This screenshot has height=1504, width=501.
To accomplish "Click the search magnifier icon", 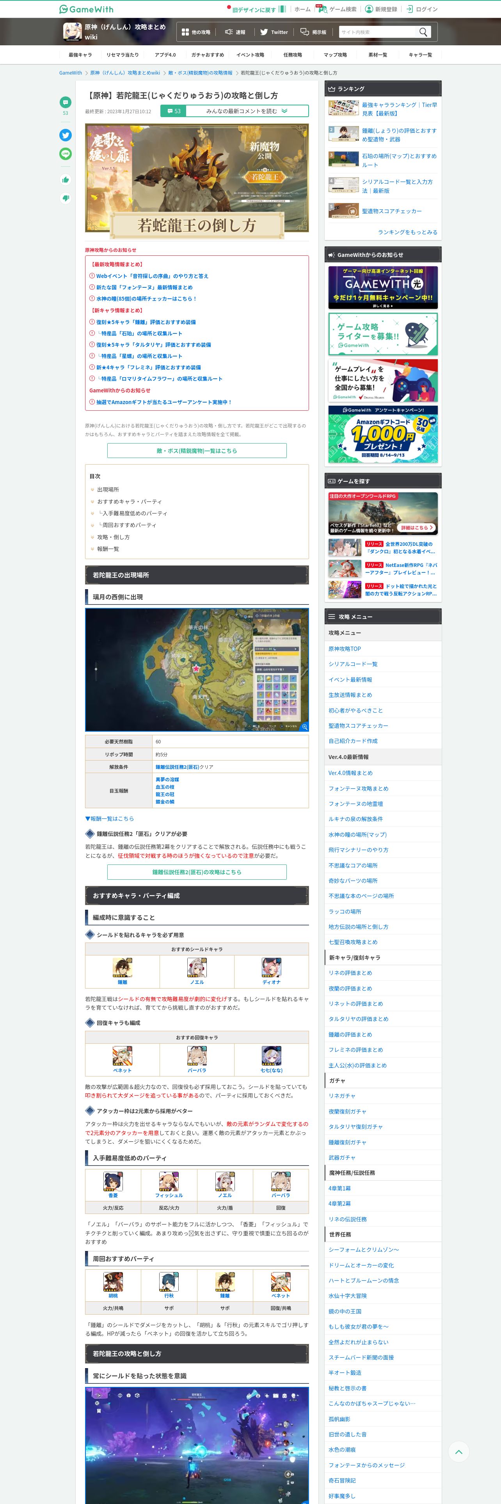I will coord(423,32).
